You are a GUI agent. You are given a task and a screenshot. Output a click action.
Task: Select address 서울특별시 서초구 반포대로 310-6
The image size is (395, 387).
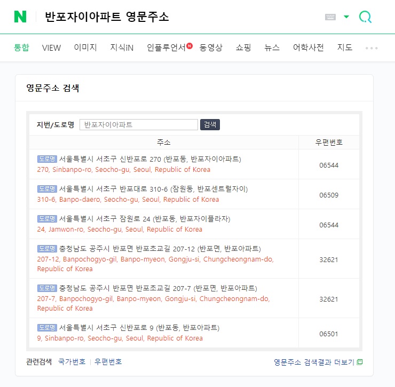click(153, 189)
